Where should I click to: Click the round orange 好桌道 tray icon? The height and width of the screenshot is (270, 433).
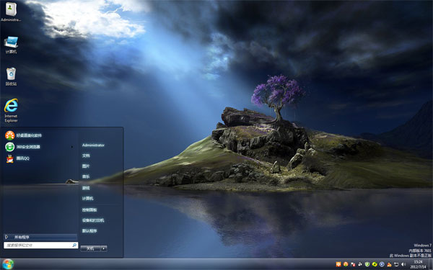point(346,264)
